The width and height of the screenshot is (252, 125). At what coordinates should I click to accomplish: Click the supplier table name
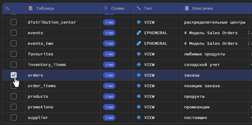[x=38, y=117]
